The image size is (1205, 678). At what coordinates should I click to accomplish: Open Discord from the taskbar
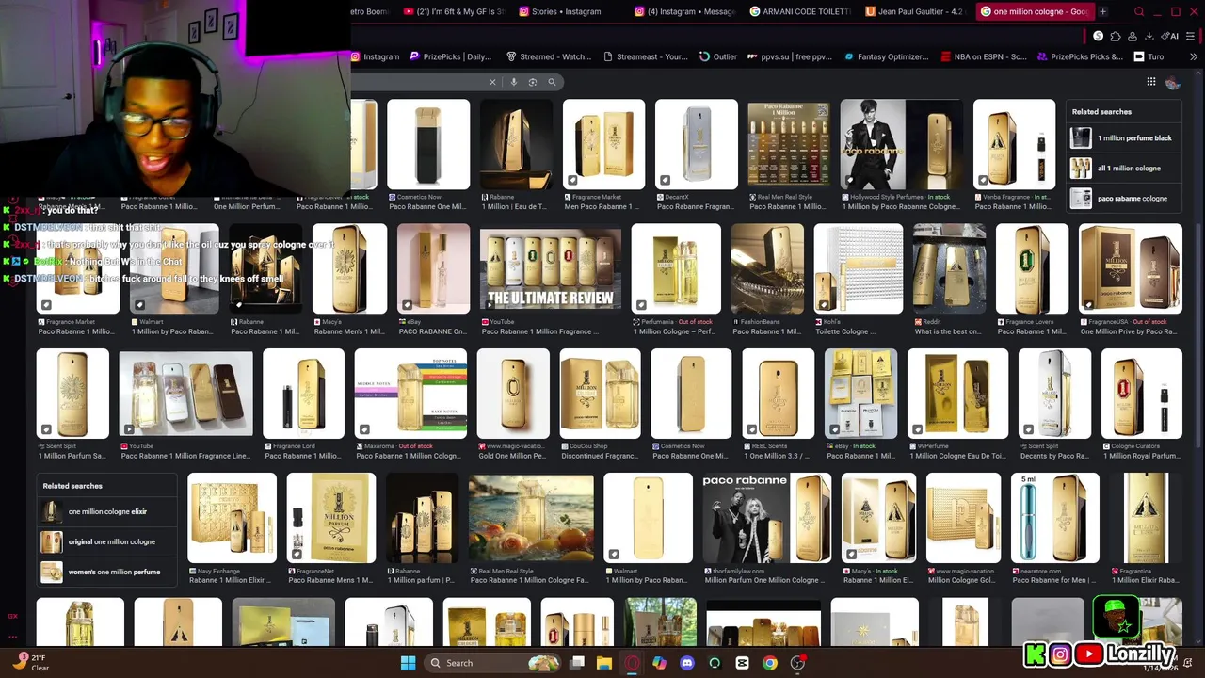tap(687, 663)
